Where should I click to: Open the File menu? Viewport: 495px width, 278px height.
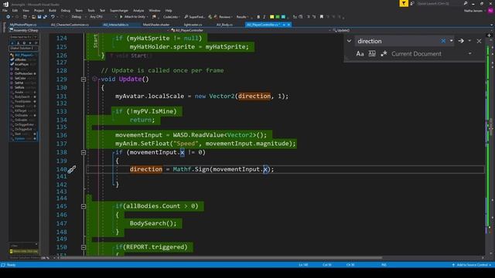[5, 10]
